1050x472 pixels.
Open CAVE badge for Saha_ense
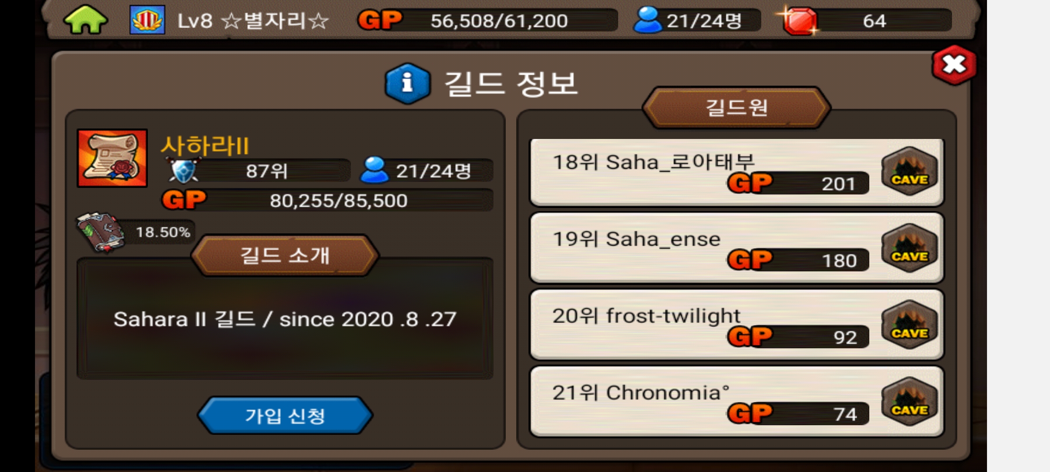point(909,248)
